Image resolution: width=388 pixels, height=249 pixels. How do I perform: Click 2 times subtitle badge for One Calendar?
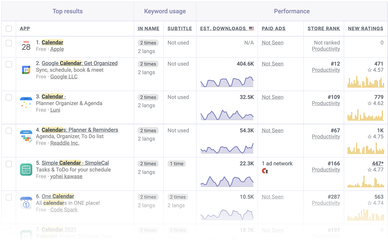pyautogui.click(x=178, y=197)
